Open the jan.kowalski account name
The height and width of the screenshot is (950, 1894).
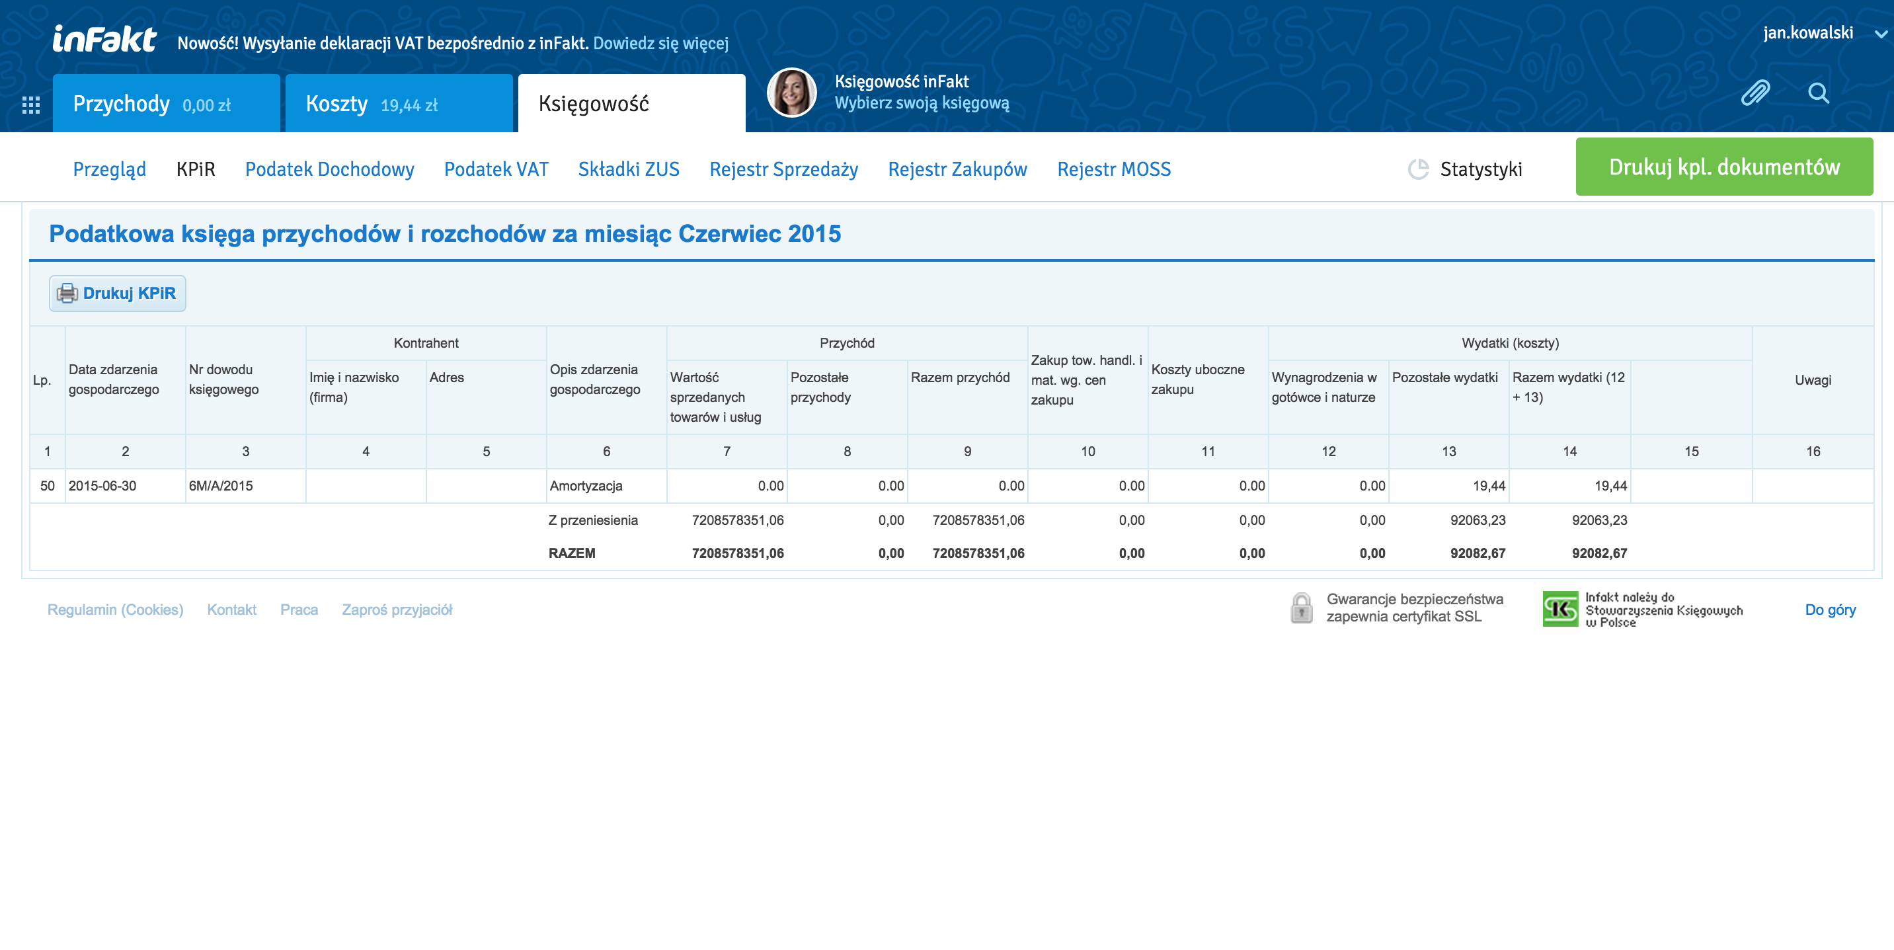coord(1808,32)
